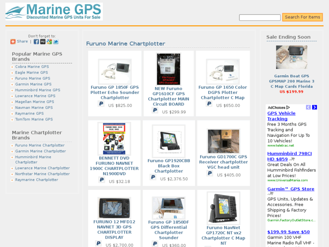
Task: Open Furuno GP 1650 Color thumbnail
Action: click(x=223, y=72)
